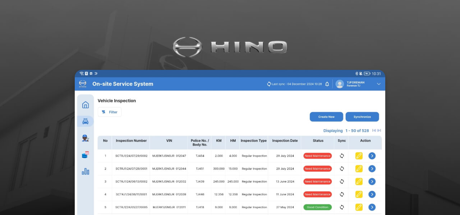Click the yellow edit pencil for row 1
The width and height of the screenshot is (460, 215).
point(359,156)
